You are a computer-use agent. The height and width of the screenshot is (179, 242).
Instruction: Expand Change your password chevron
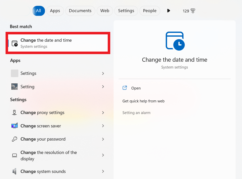point(103,139)
